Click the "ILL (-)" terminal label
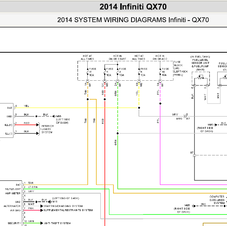Image resolution: width=227 pixels, height=226 pixels. click(x=9, y=134)
